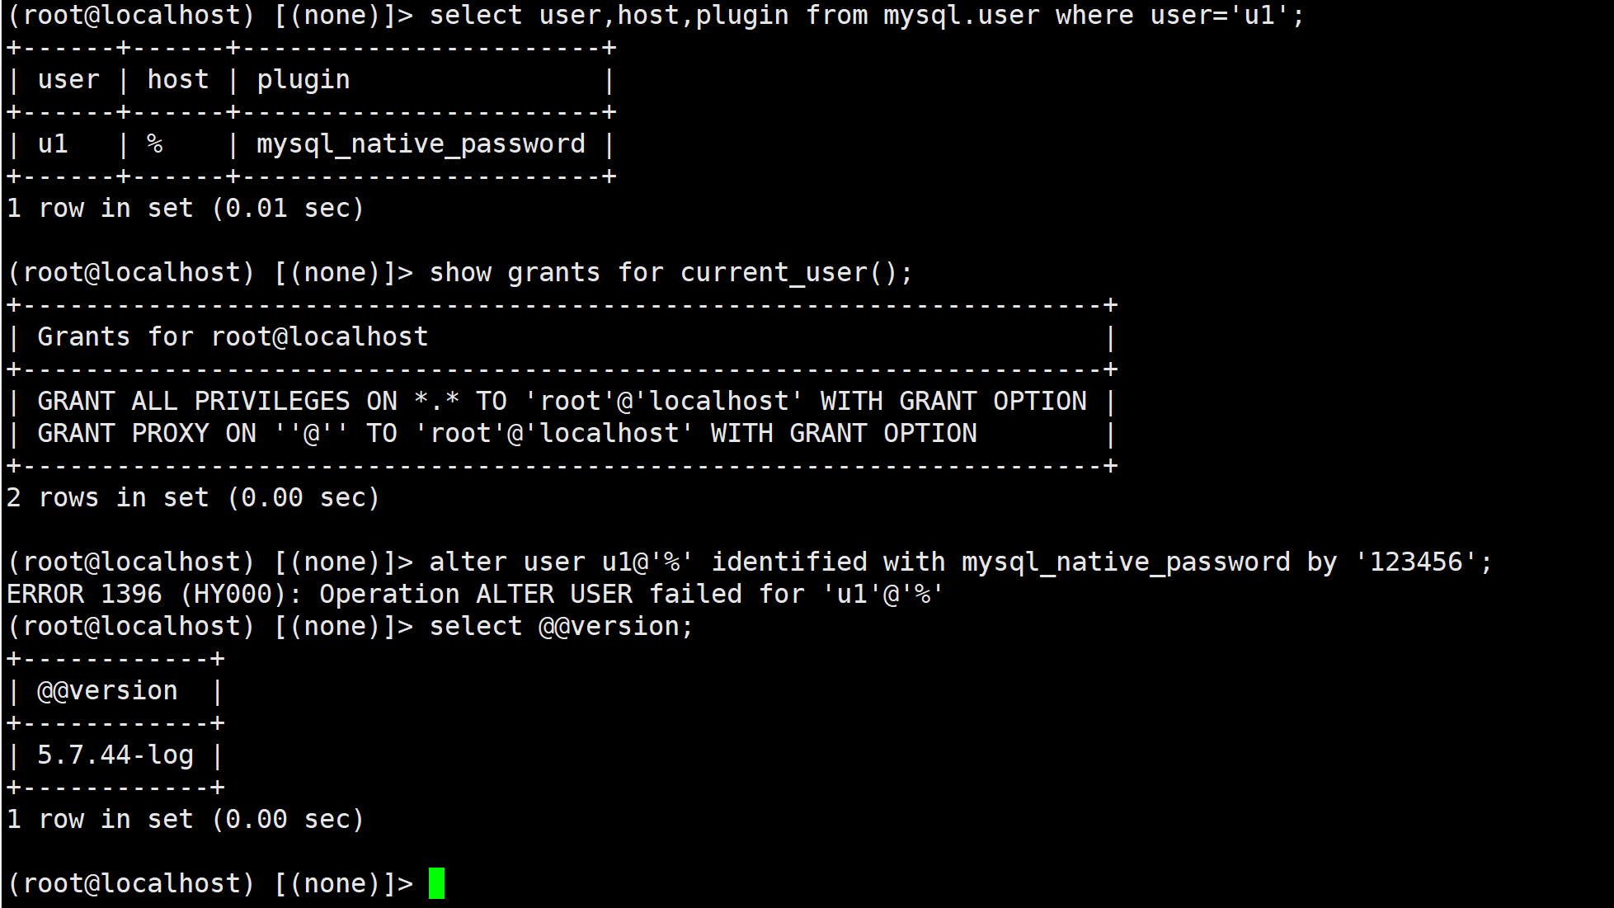Screen dimensions: 1614x908
Task: Click the 'host' column header
Action: point(178,80)
